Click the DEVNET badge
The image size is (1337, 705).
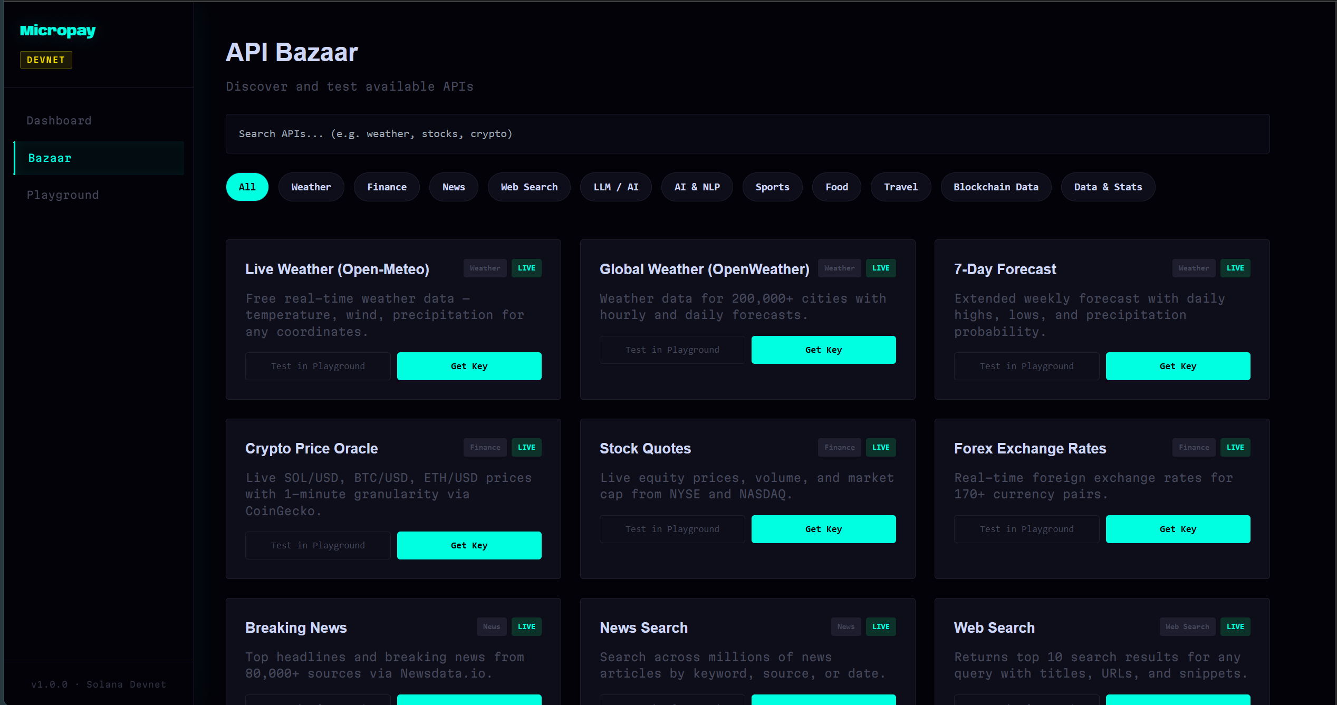[46, 60]
